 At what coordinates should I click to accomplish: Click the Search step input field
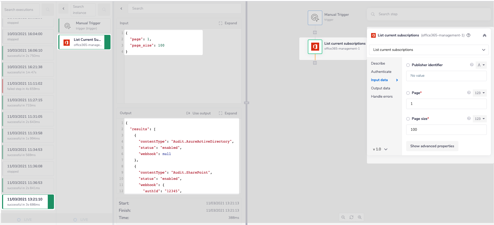(x=431, y=14)
